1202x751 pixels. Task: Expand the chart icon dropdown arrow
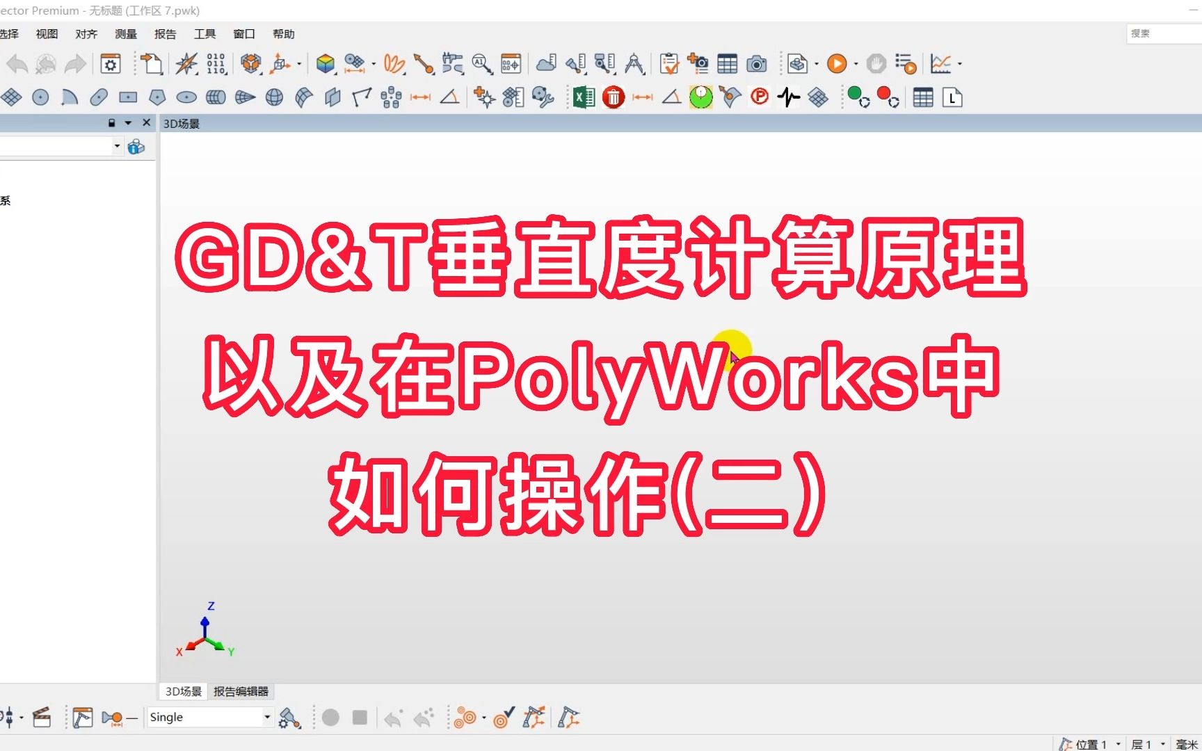click(959, 64)
